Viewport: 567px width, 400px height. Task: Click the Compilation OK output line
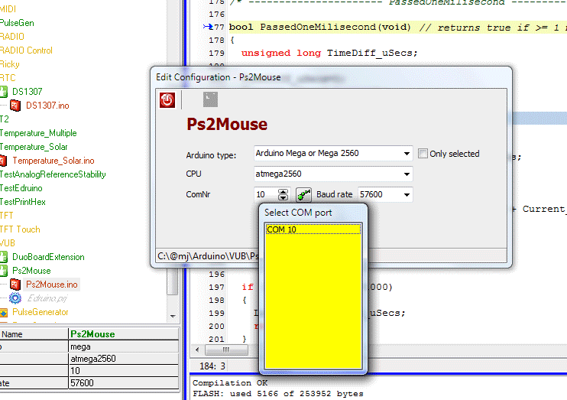[x=230, y=383]
